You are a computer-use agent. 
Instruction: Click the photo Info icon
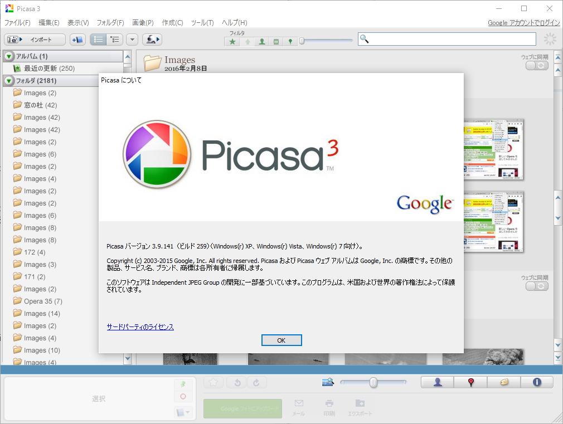coord(537,382)
